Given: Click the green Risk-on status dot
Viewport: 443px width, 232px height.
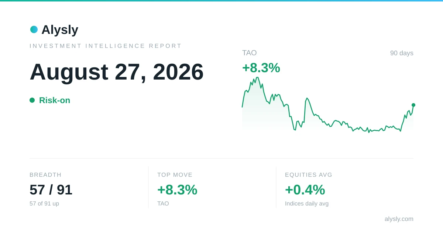Looking at the screenshot, I should pyautogui.click(x=32, y=100).
